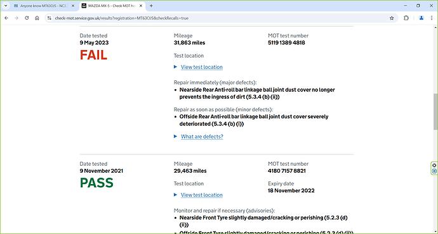
Task: Click triangle beside 2021 View test location
Action: point(175,195)
